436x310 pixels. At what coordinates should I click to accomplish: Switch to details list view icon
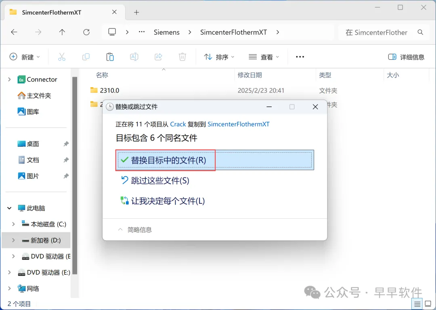coord(417,304)
